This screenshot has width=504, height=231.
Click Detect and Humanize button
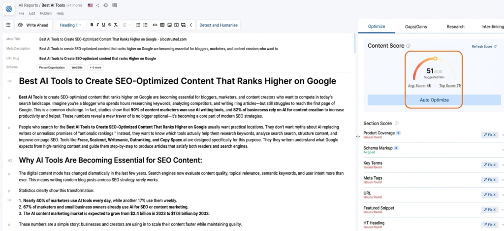[219, 25]
